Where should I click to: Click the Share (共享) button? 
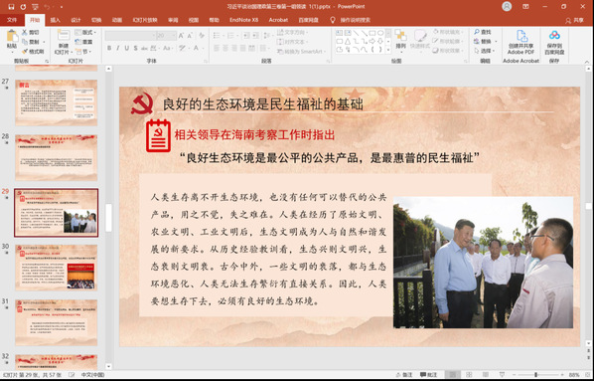tap(574, 21)
